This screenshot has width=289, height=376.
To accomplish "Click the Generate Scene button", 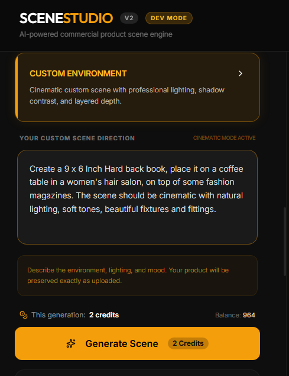I will click(138, 343).
